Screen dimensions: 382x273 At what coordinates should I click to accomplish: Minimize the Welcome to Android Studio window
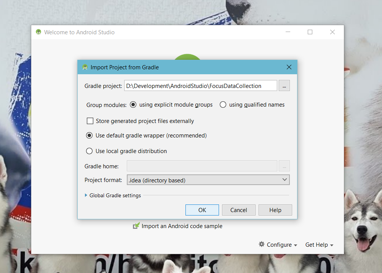(x=288, y=32)
